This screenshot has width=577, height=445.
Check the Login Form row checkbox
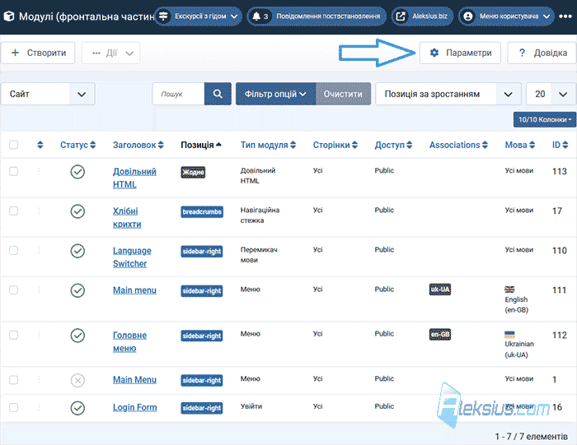14,407
